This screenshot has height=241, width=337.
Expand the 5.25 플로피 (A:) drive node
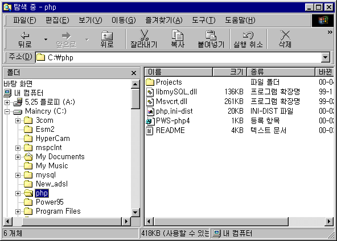7,102
